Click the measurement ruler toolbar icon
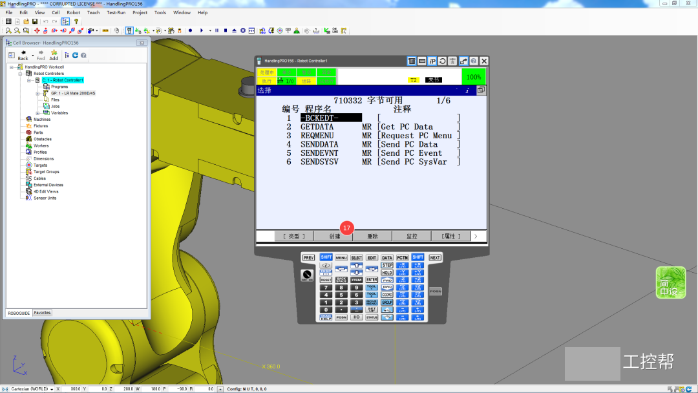Screen dimensions: 698x393 (105, 31)
